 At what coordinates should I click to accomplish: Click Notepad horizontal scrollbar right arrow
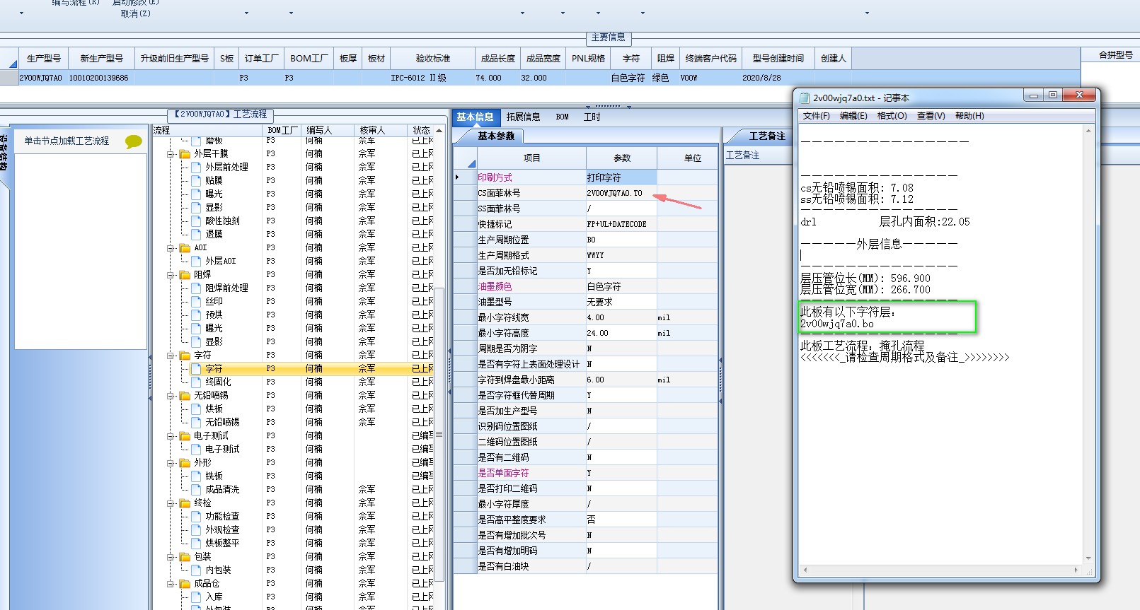pos(1076,569)
